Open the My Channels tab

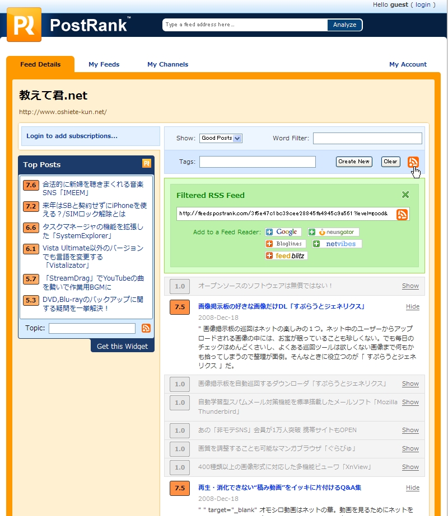(x=168, y=64)
